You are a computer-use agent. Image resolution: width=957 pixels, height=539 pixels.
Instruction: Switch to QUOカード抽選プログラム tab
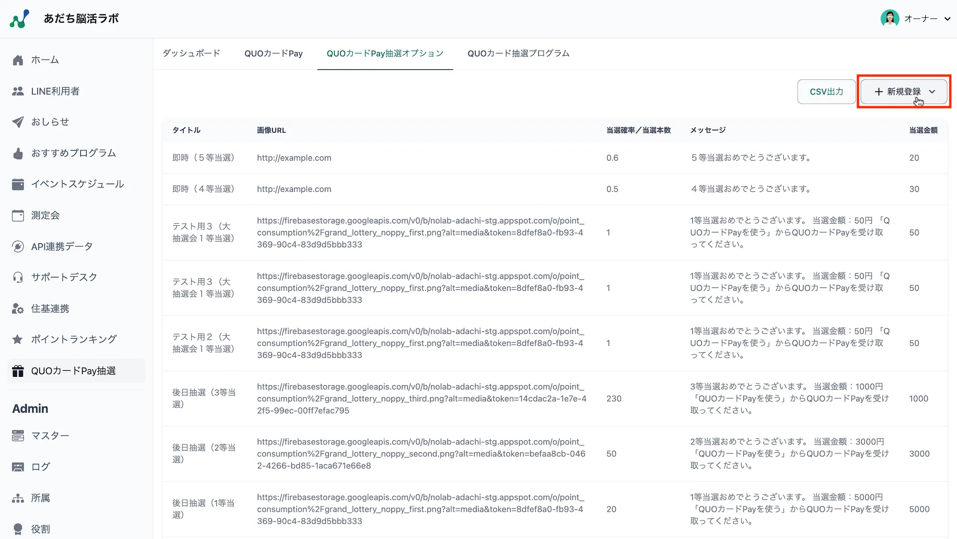click(518, 54)
